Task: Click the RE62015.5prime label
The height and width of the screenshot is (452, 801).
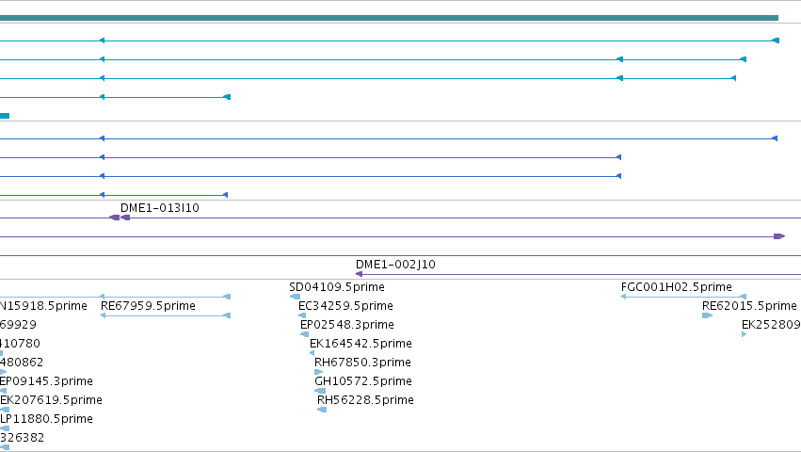Action: pyautogui.click(x=749, y=306)
